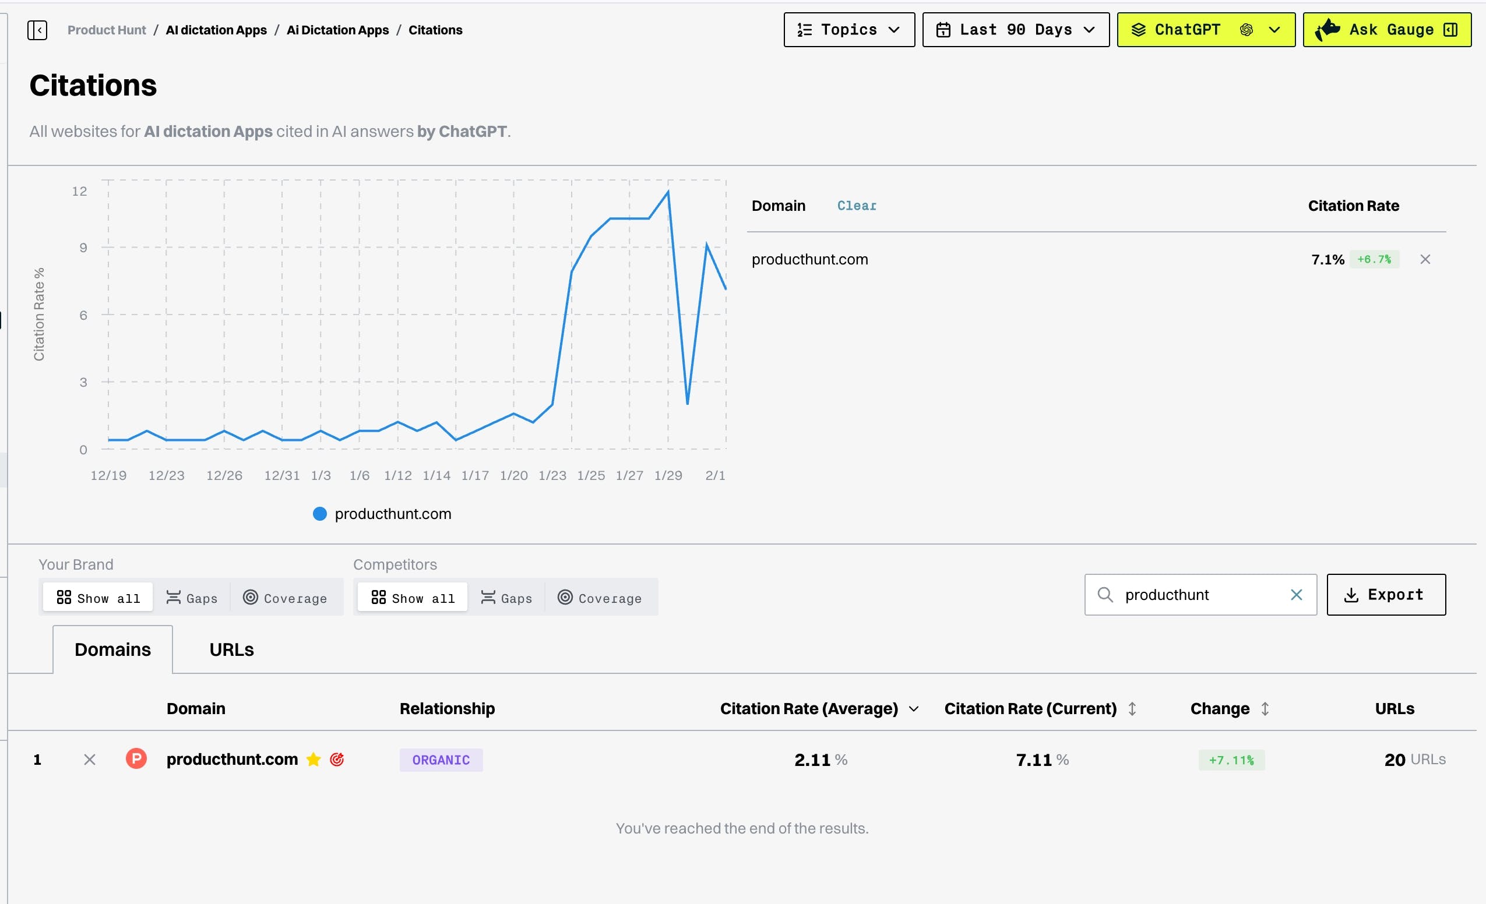Screen dimensions: 1486x904
Task: Dismiss the producthunt.com table row
Action: coord(89,760)
